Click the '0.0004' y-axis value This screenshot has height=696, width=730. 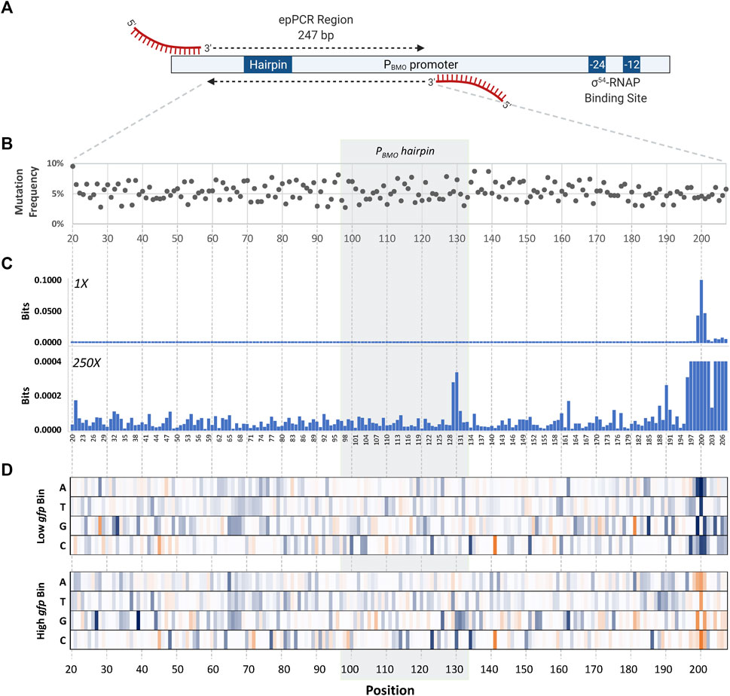click(x=48, y=362)
